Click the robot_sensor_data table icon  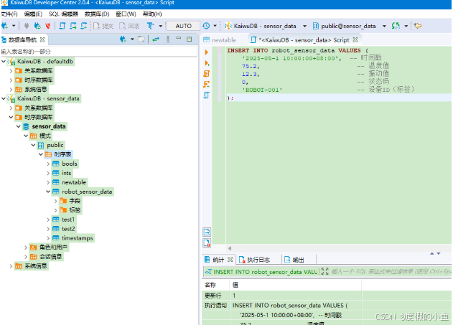pyautogui.click(x=55, y=192)
